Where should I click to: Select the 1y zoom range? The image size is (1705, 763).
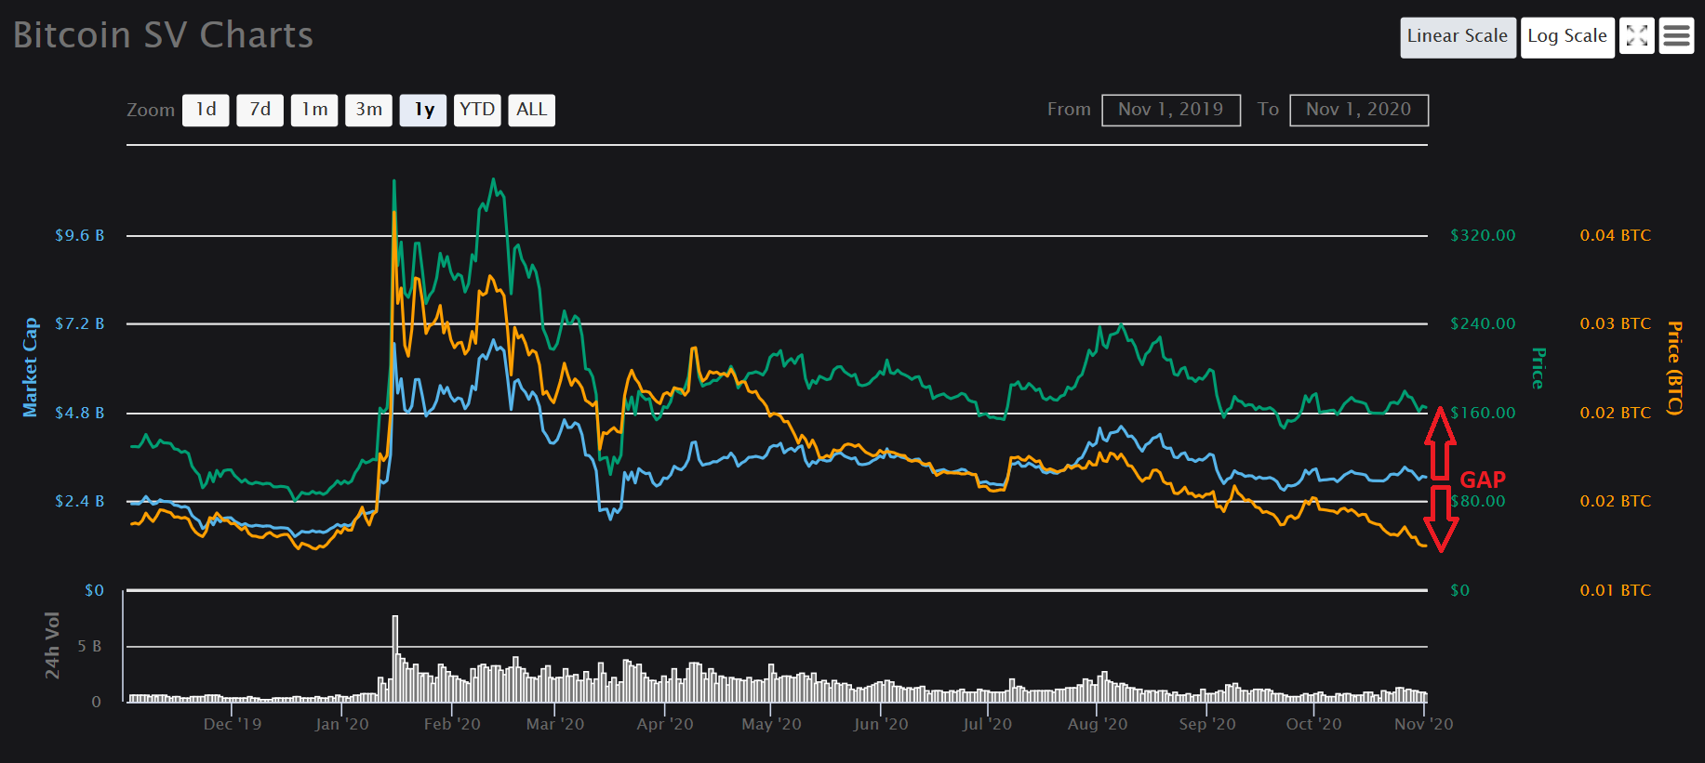click(x=423, y=110)
